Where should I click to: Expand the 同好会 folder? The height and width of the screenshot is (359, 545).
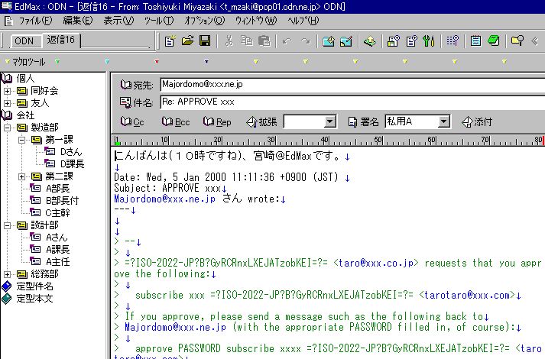coord(7,91)
